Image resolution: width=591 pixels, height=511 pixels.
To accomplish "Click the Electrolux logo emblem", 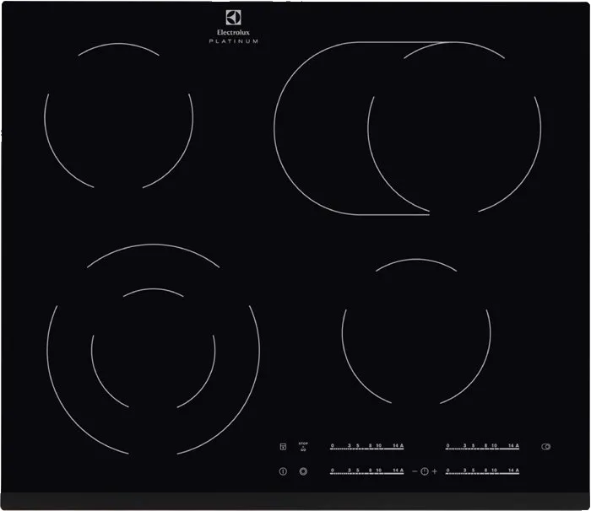I will (x=234, y=18).
